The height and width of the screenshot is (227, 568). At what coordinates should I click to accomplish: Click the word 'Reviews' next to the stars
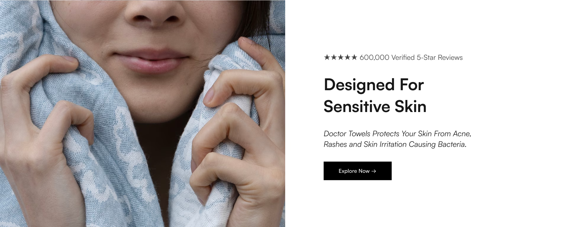click(450, 57)
